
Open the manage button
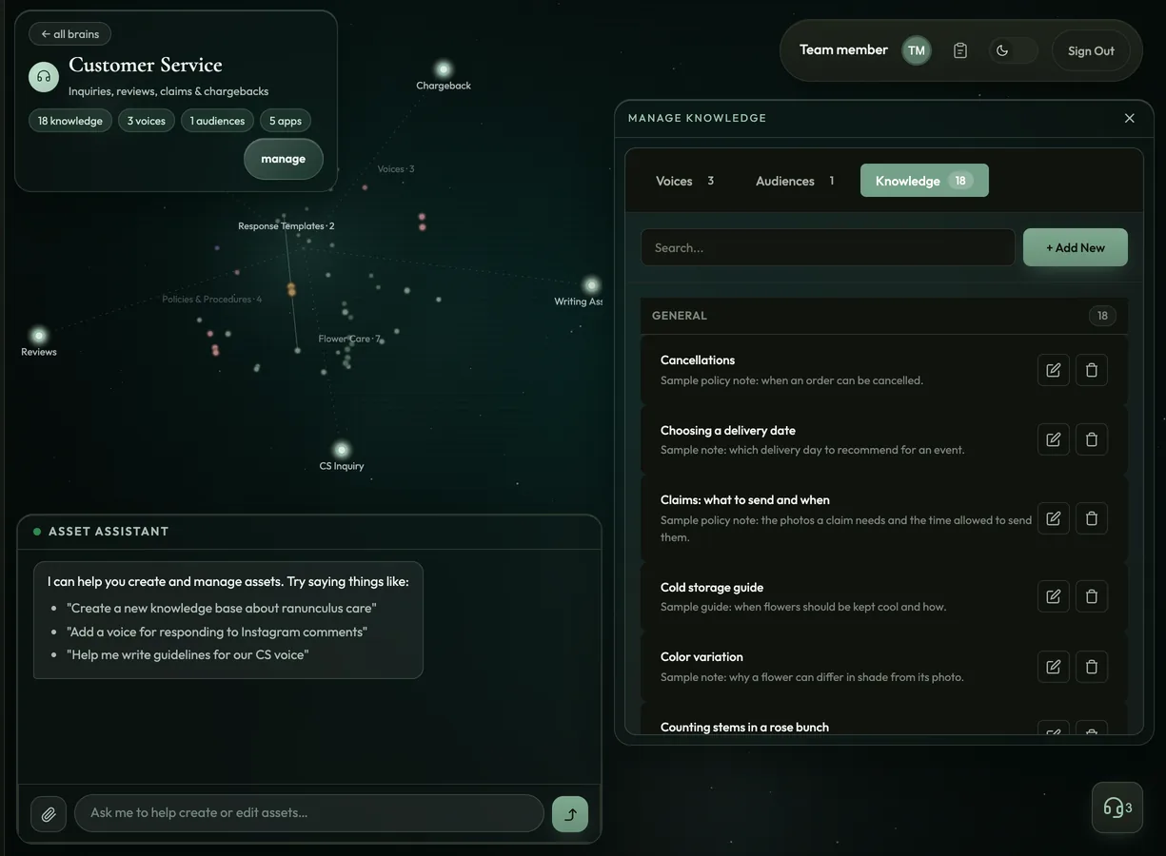click(x=284, y=159)
